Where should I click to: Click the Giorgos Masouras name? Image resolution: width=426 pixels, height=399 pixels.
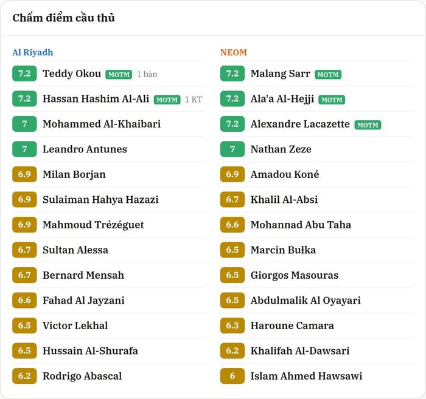[x=295, y=275]
